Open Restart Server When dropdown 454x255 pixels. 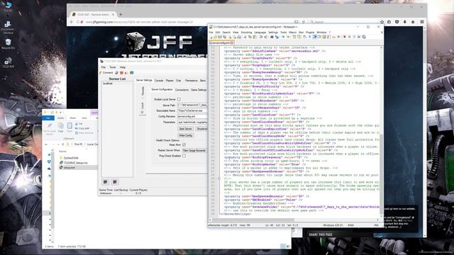(194, 150)
